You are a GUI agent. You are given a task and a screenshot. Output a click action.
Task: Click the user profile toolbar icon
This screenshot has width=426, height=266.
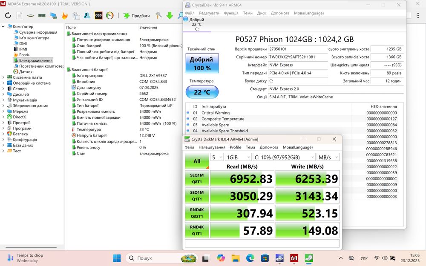coord(87,15)
